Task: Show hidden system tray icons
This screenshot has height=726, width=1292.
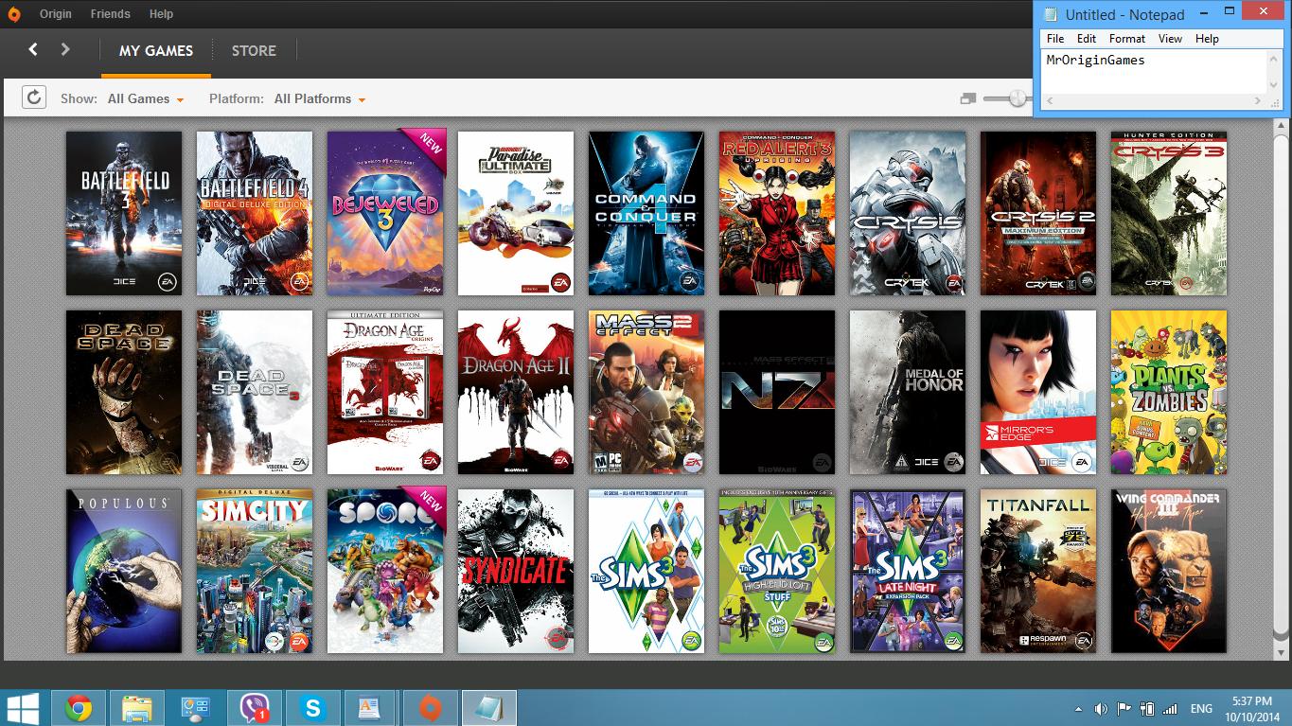Action: coord(1078,709)
